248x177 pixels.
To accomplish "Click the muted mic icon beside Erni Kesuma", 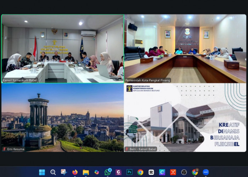I will (x=4, y=149).
